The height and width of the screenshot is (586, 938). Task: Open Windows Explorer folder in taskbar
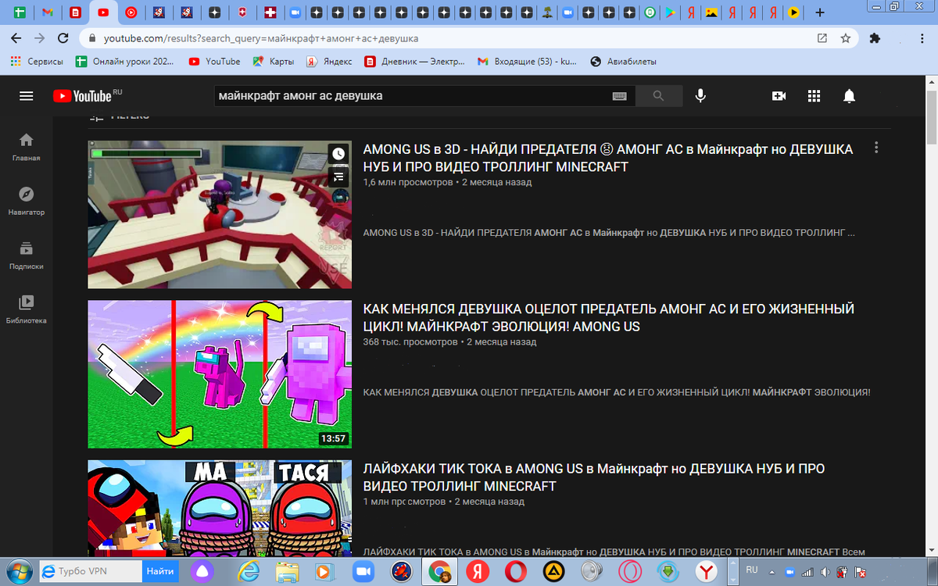287,571
